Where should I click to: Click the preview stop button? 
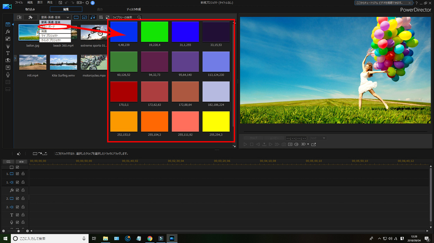click(x=252, y=144)
